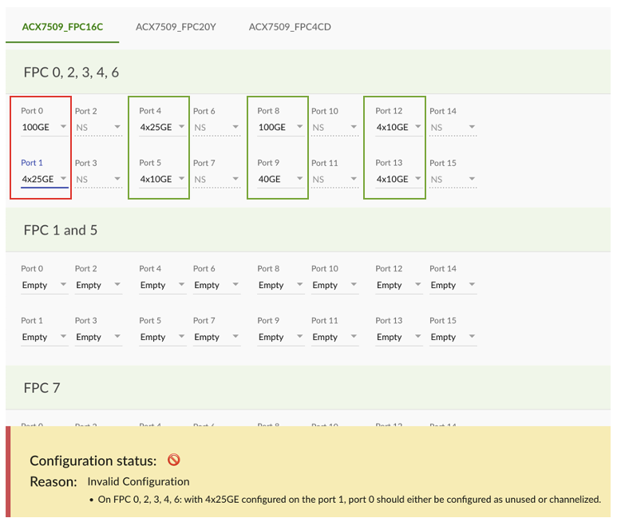Open Port 10 NS dropdown in FPC 0, 2, 3, 4, 6

(x=335, y=128)
